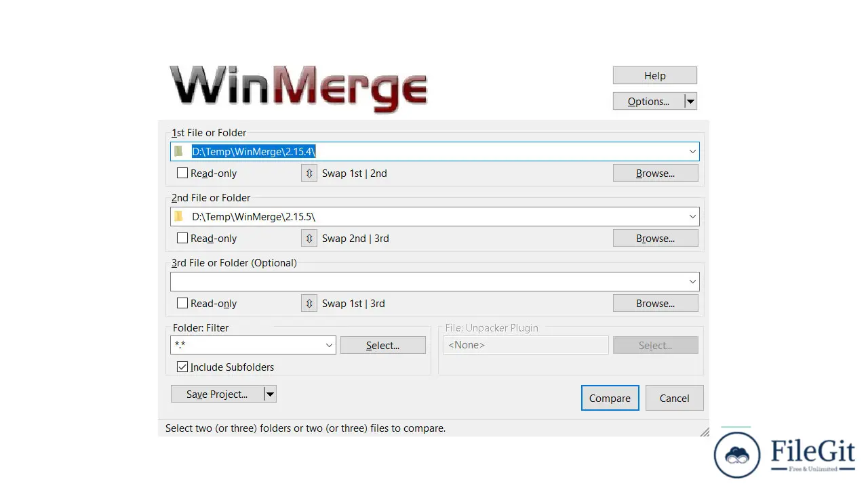Click the 2nd path field D:\Temp\WinMerge\2.15.5\
This screenshot has width=868, height=488.
coord(435,217)
